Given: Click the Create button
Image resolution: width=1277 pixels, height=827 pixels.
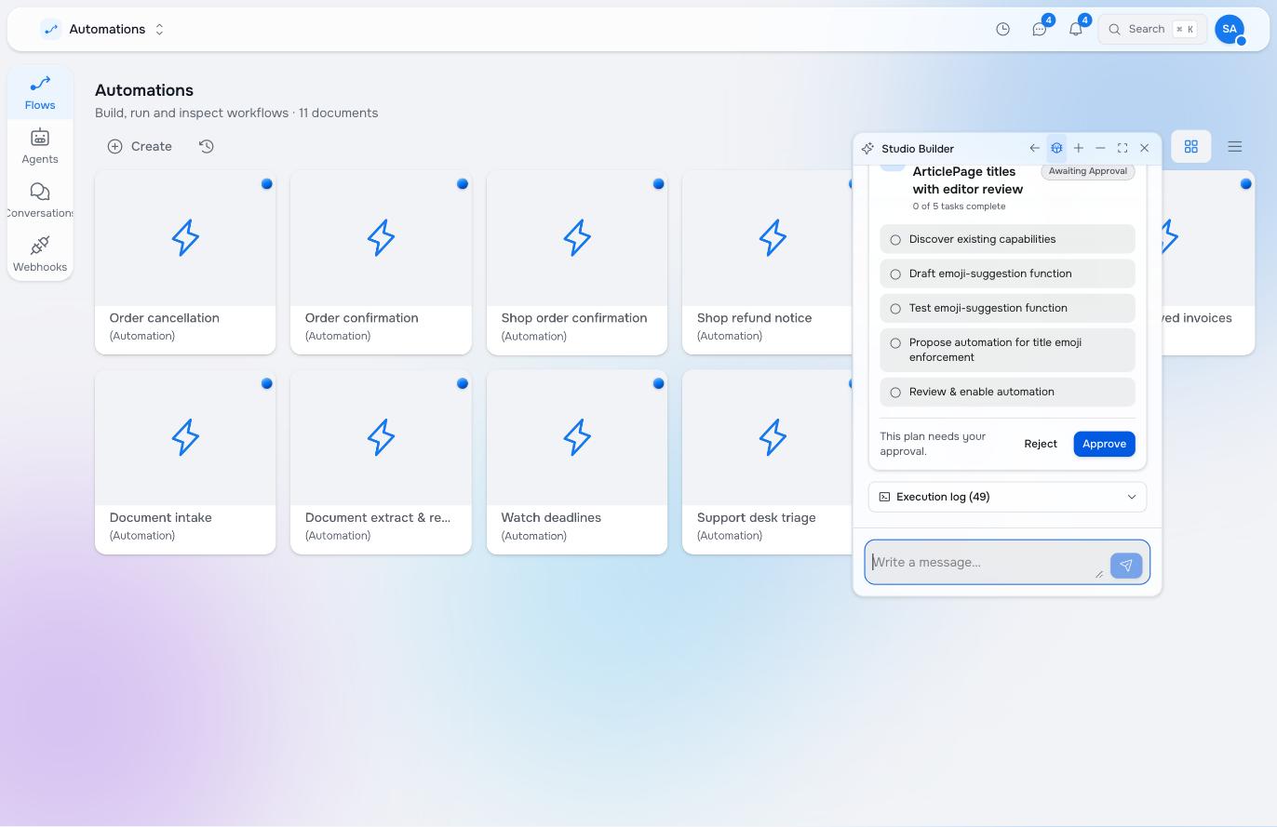Looking at the screenshot, I should tap(140, 146).
